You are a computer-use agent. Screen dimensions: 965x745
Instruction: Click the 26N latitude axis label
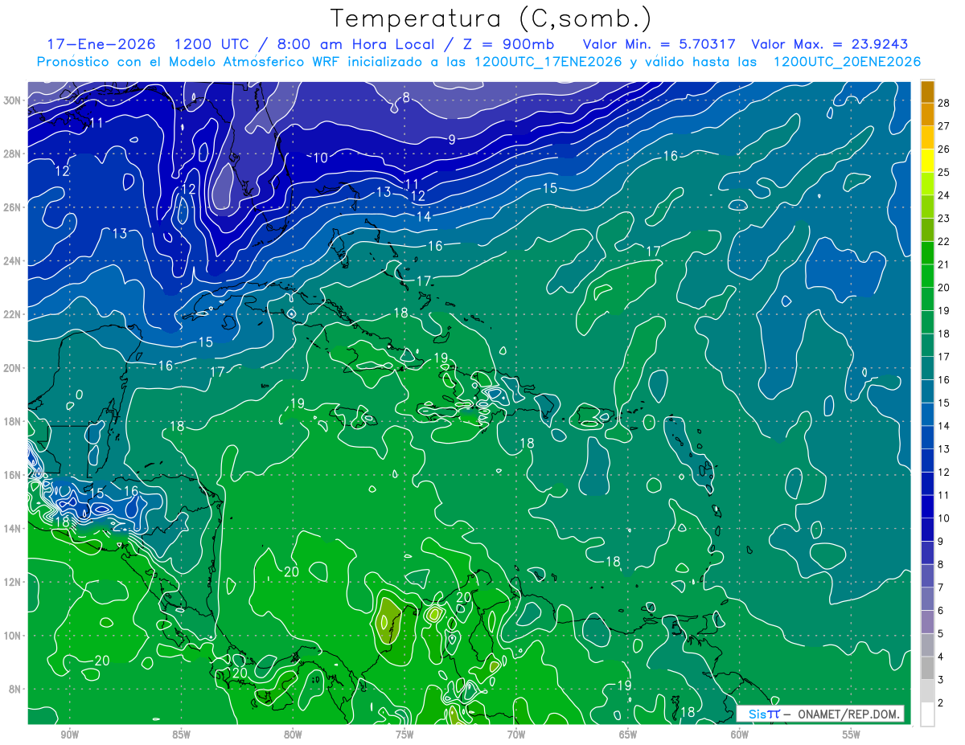click(14, 207)
